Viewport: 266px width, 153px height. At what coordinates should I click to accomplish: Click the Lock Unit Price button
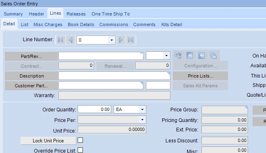point(48,141)
